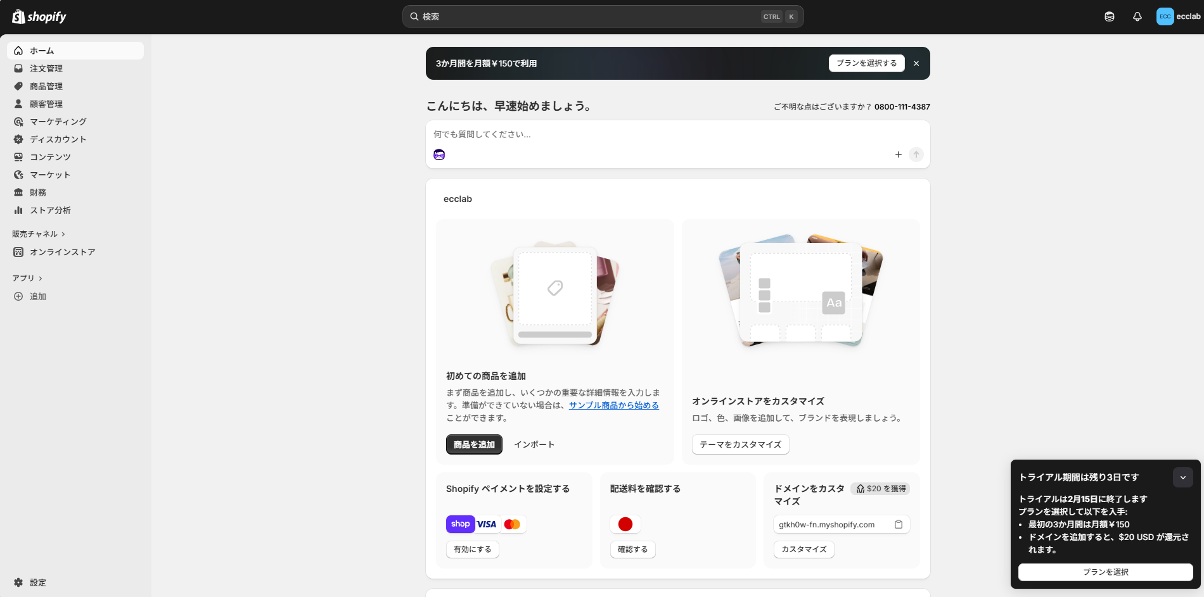Dismiss the 3か月間 plan promotion banner
The height and width of the screenshot is (597, 1204).
click(x=916, y=63)
